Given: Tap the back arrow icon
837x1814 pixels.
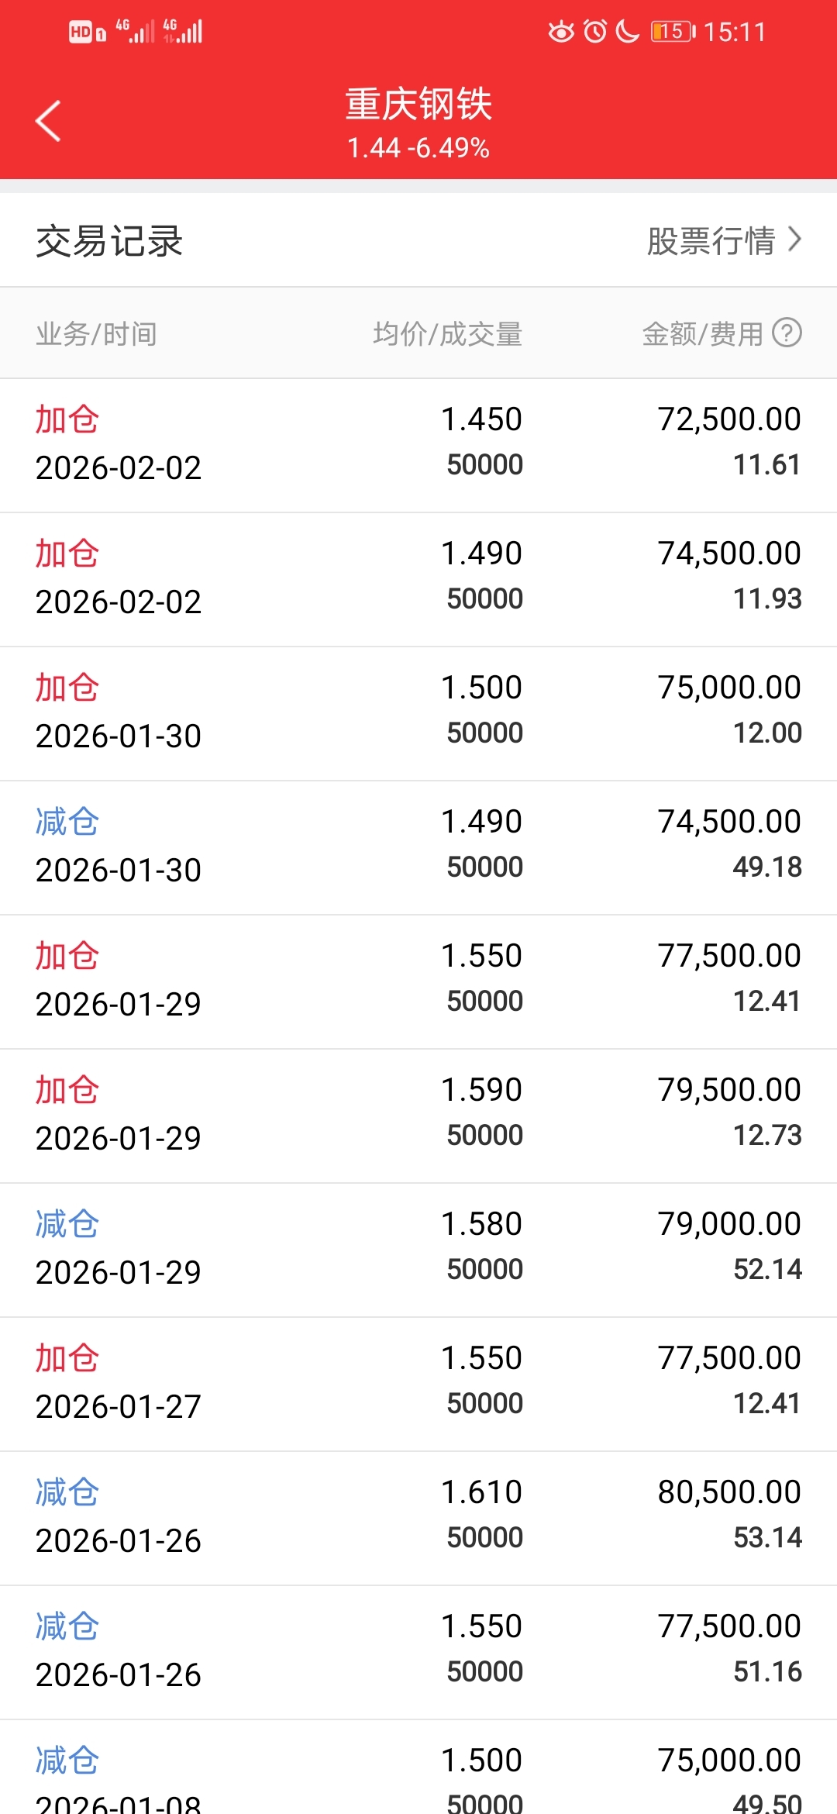Looking at the screenshot, I should [x=48, y=122].
